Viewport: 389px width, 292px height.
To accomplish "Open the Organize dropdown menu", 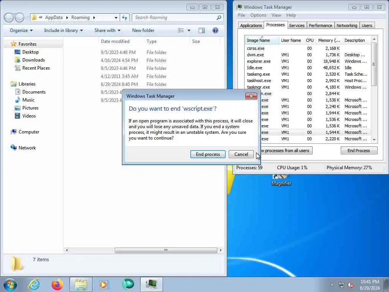I will 21,30.
